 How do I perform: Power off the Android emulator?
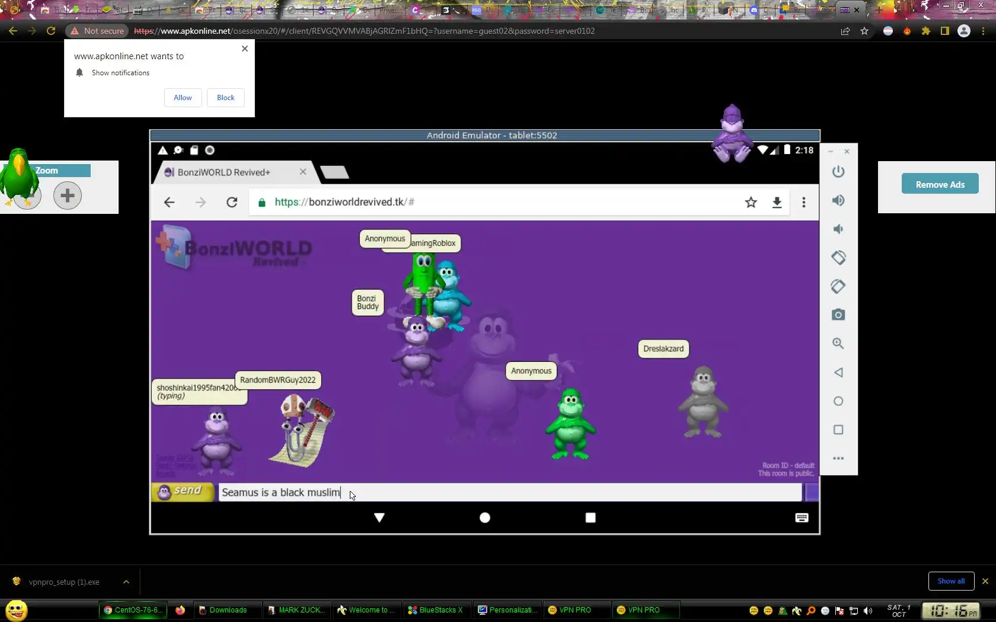point(838,172)
